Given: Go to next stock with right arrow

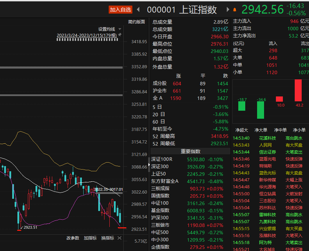Looking at the screenshot, I should [228, 9].
